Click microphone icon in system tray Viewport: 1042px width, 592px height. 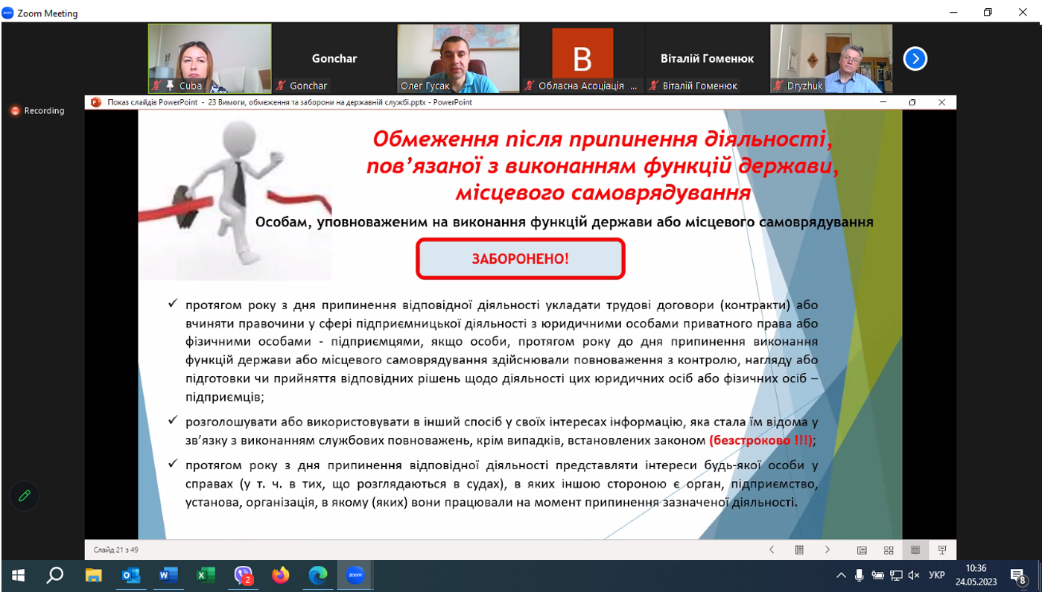859,576
